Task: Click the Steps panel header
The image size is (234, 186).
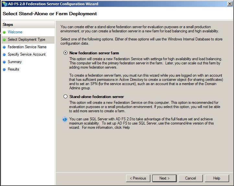Action: pyautogui.click(x=28, y=25)
